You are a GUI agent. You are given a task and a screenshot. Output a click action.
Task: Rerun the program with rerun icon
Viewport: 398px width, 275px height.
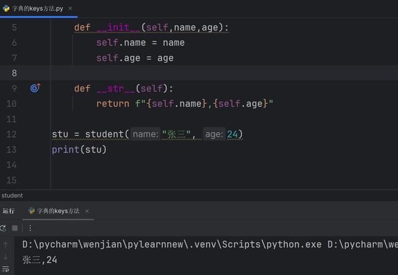[3, 228]
